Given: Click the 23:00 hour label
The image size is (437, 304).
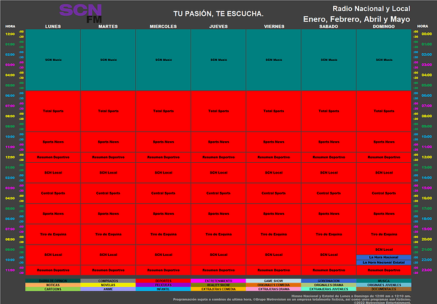Looking at the screenshot, I should pos(427,270).
